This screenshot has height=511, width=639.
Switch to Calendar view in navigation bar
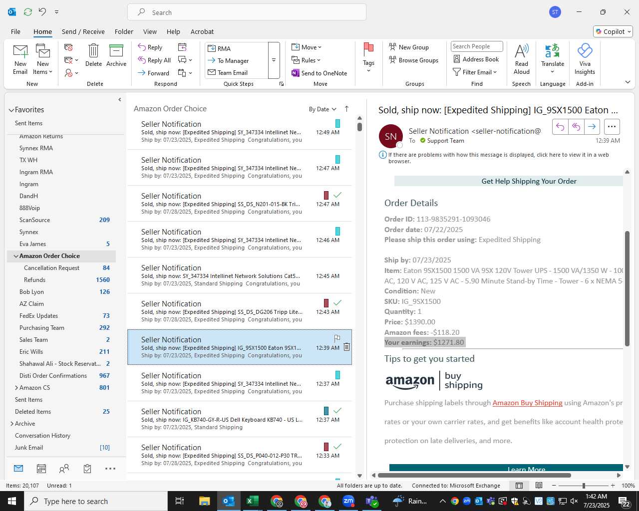pos(41,469)
